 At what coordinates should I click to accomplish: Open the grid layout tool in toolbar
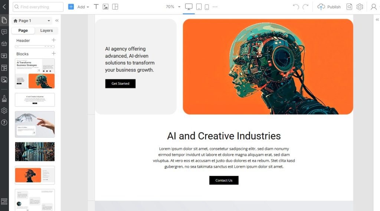[x=115, y=7]
